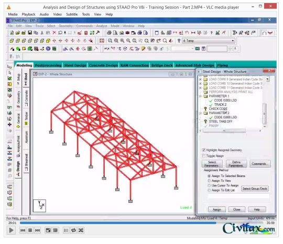This screenshot has width=283, height=244.
Task: Click the key icon beside load case dropdown
Action: click(x=179, y=41)
